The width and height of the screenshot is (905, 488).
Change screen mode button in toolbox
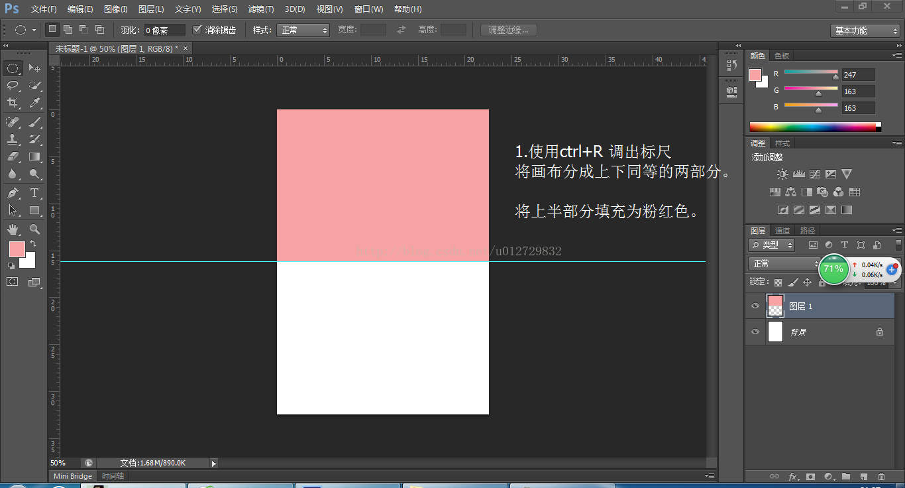click(34, 282)
